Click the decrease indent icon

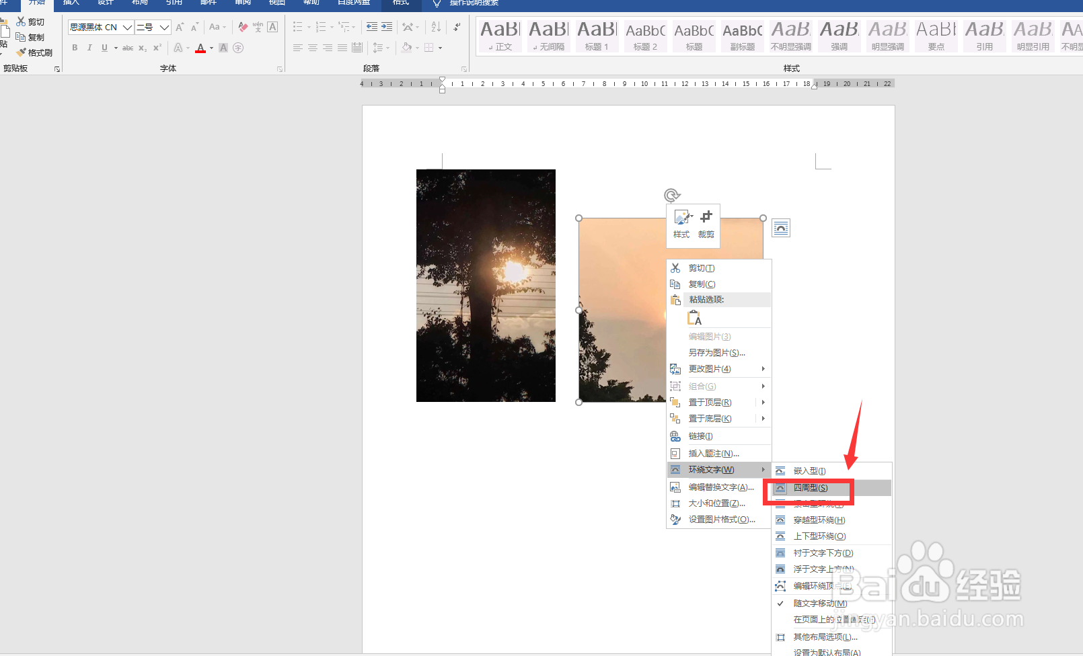click(x=372, y=27)
